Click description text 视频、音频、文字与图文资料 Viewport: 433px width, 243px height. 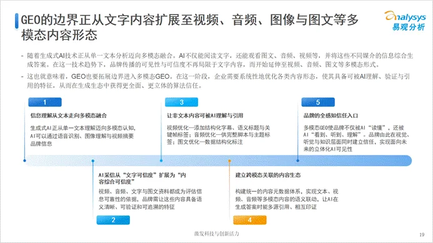(x=150, y=199)
